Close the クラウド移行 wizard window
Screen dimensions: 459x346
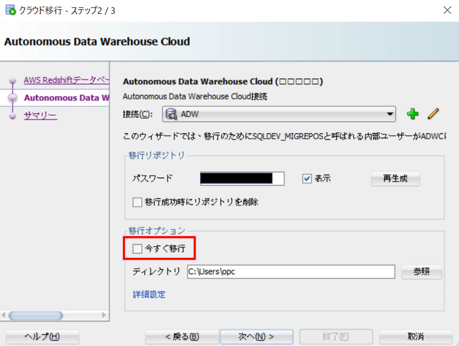447,10
